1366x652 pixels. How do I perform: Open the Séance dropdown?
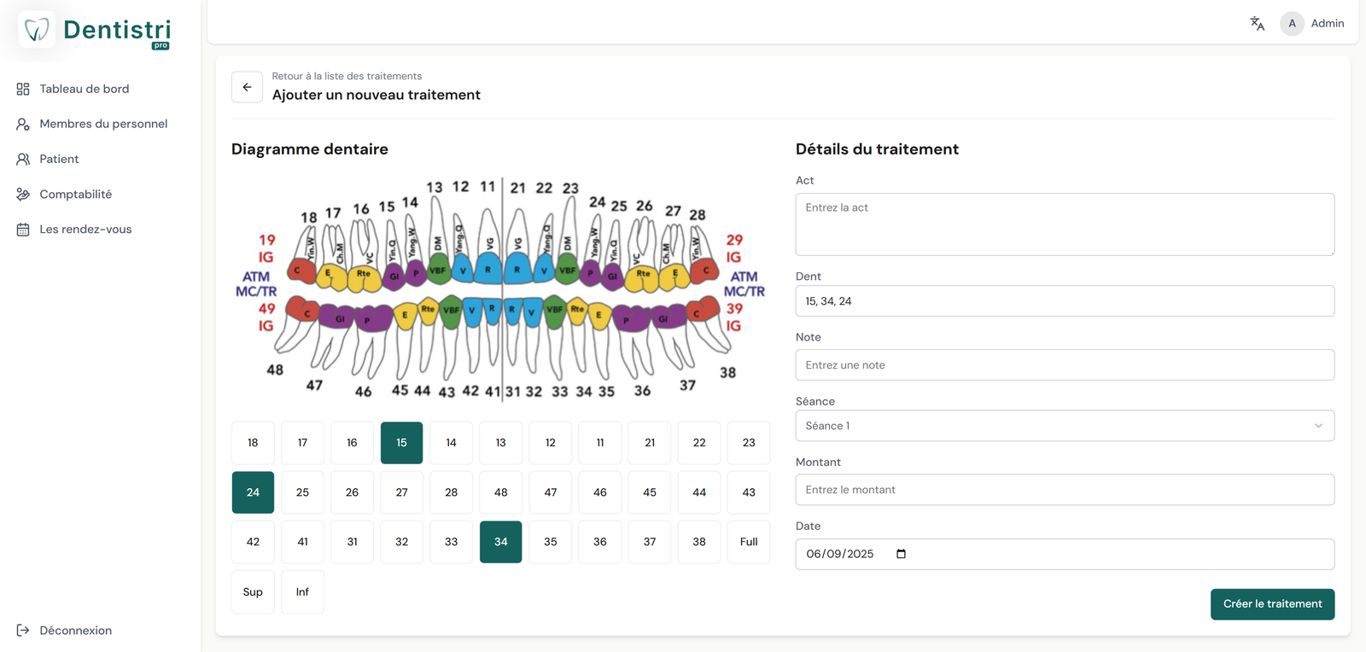click(x=1065, y=426)
